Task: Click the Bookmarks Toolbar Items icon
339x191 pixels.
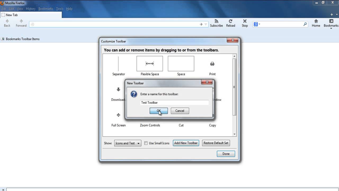Action: [x=3, y=39]
